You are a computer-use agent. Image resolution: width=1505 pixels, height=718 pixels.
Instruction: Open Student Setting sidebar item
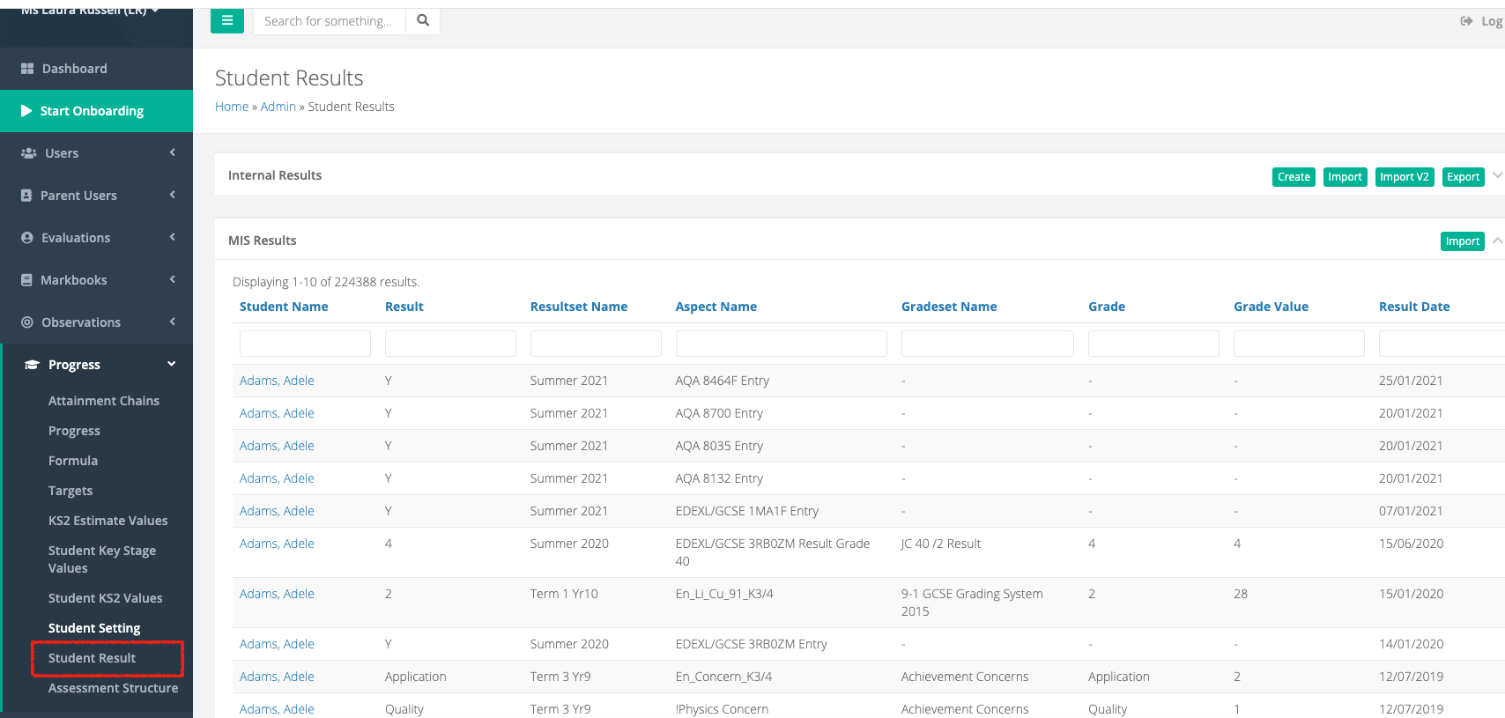point(94,628)
